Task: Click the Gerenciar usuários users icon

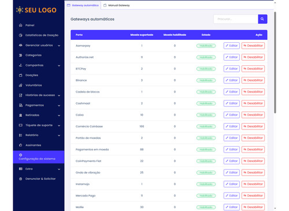Action: click(x=21, y=45)
